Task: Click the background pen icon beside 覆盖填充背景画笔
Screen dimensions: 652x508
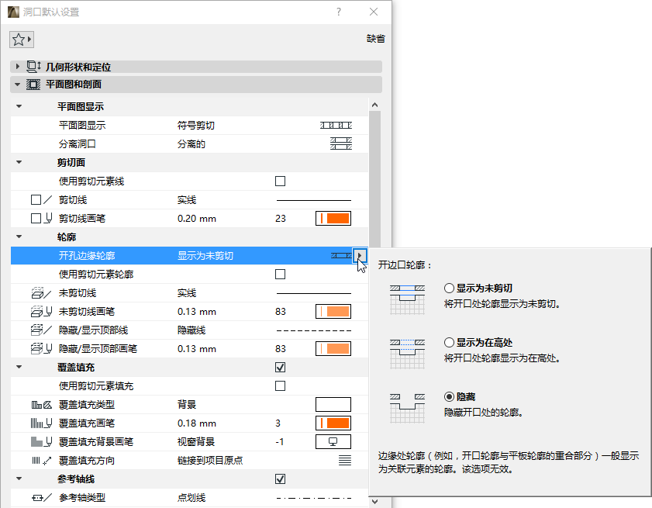Action: point(42,441)
